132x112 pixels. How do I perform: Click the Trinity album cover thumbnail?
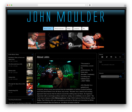[30, 79]
